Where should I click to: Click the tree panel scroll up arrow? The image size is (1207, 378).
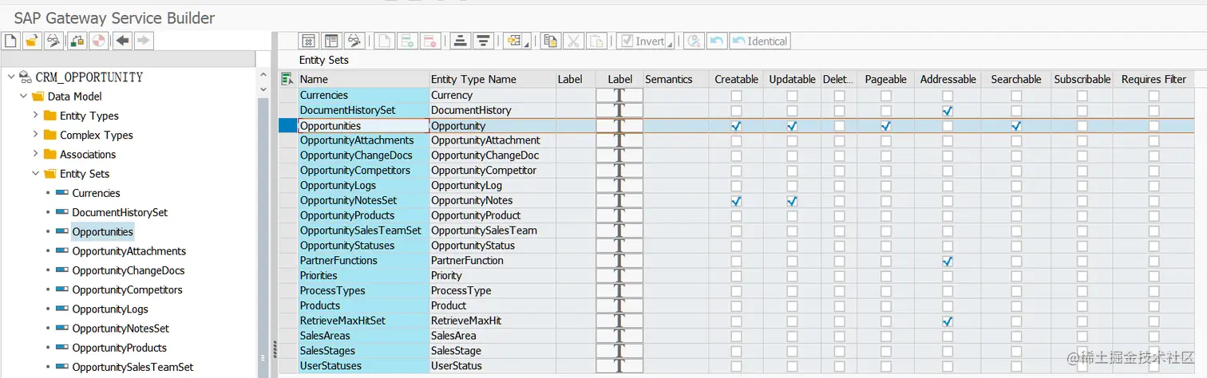coord(263,76)
